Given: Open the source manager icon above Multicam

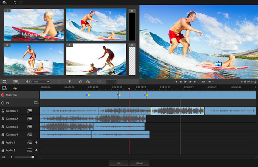Looking at the screenshot, I should pos(4,88).
